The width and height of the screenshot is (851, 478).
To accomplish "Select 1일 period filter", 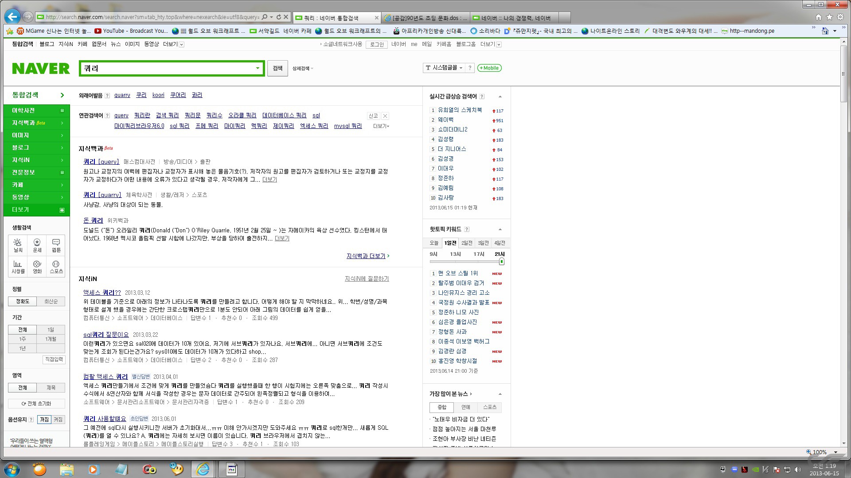I will tap(51, 330).
